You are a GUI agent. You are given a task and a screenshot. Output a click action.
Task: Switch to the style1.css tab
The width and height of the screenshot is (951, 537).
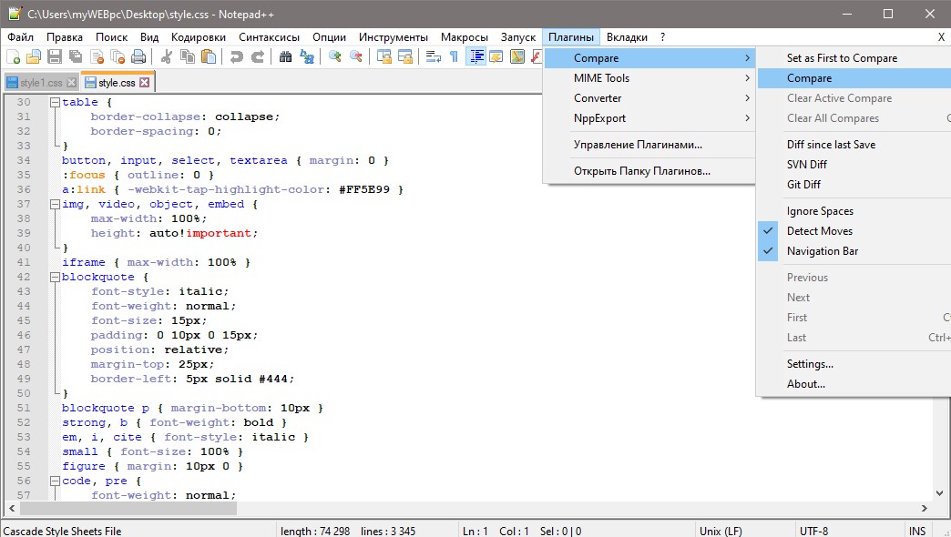41,83
